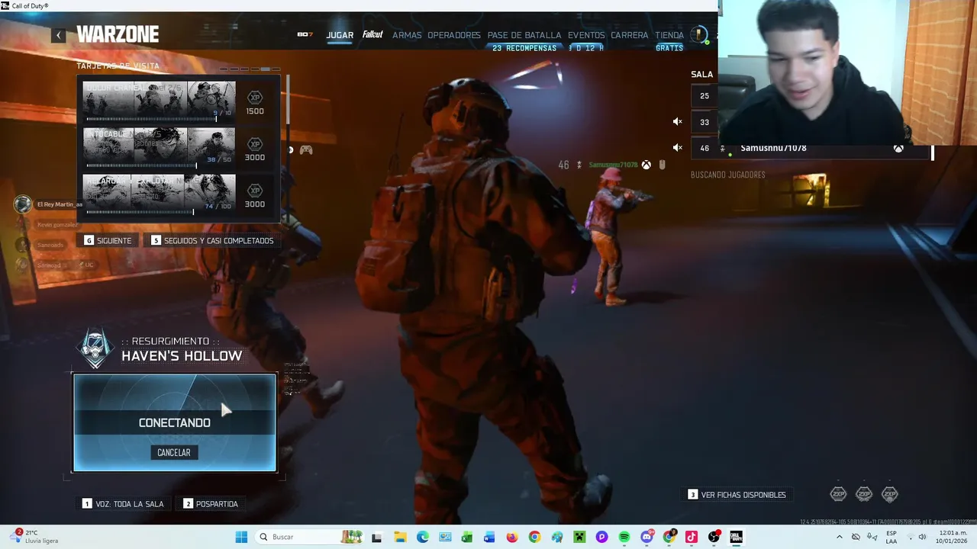
Task: Open Microsoft Edge from the taskbar
Action: coord(422,537)
